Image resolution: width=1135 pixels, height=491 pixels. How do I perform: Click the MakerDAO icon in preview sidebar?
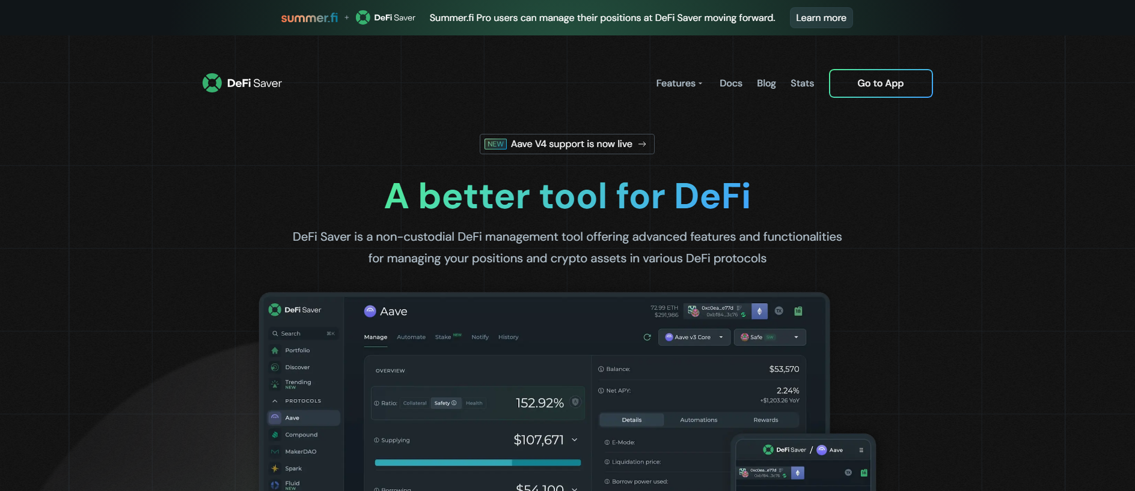275,451
